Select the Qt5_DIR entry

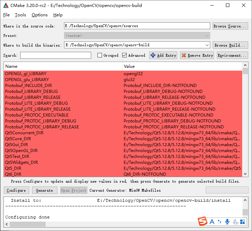(x=13, y=168)
